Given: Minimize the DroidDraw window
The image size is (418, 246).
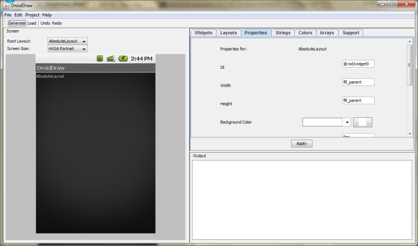Looking at the screenshot, I should 382,4.
